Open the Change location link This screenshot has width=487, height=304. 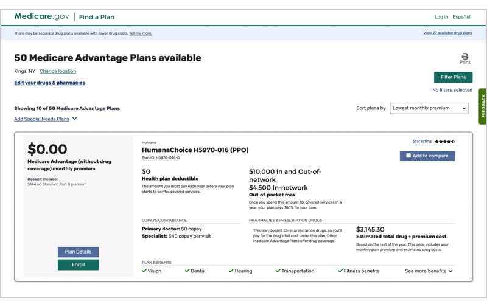(58, 71)
